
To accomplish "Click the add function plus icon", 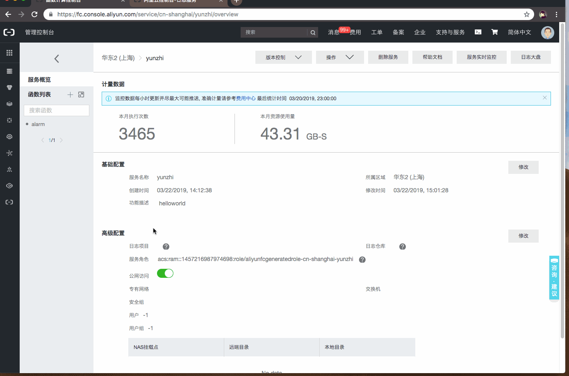I will (x=70, y=95).
